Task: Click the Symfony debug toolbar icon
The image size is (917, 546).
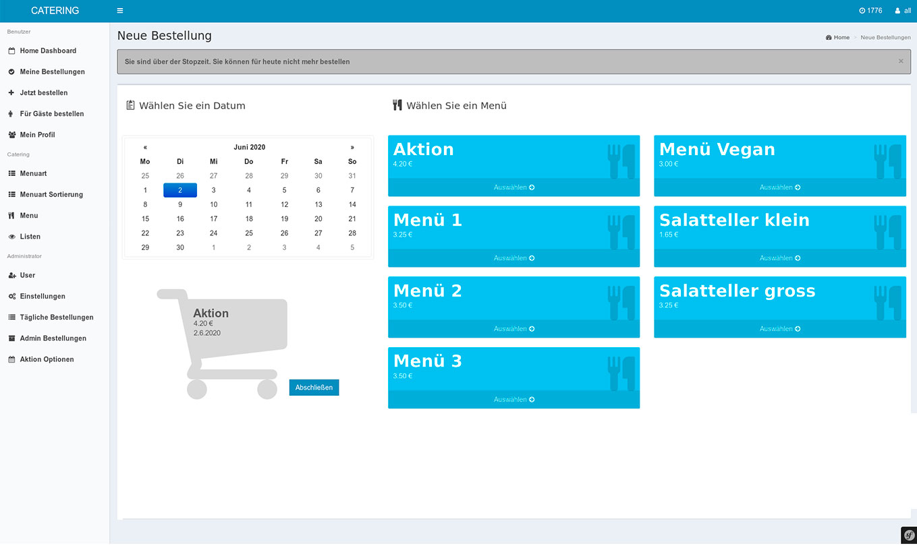Action: pos(908,534)
